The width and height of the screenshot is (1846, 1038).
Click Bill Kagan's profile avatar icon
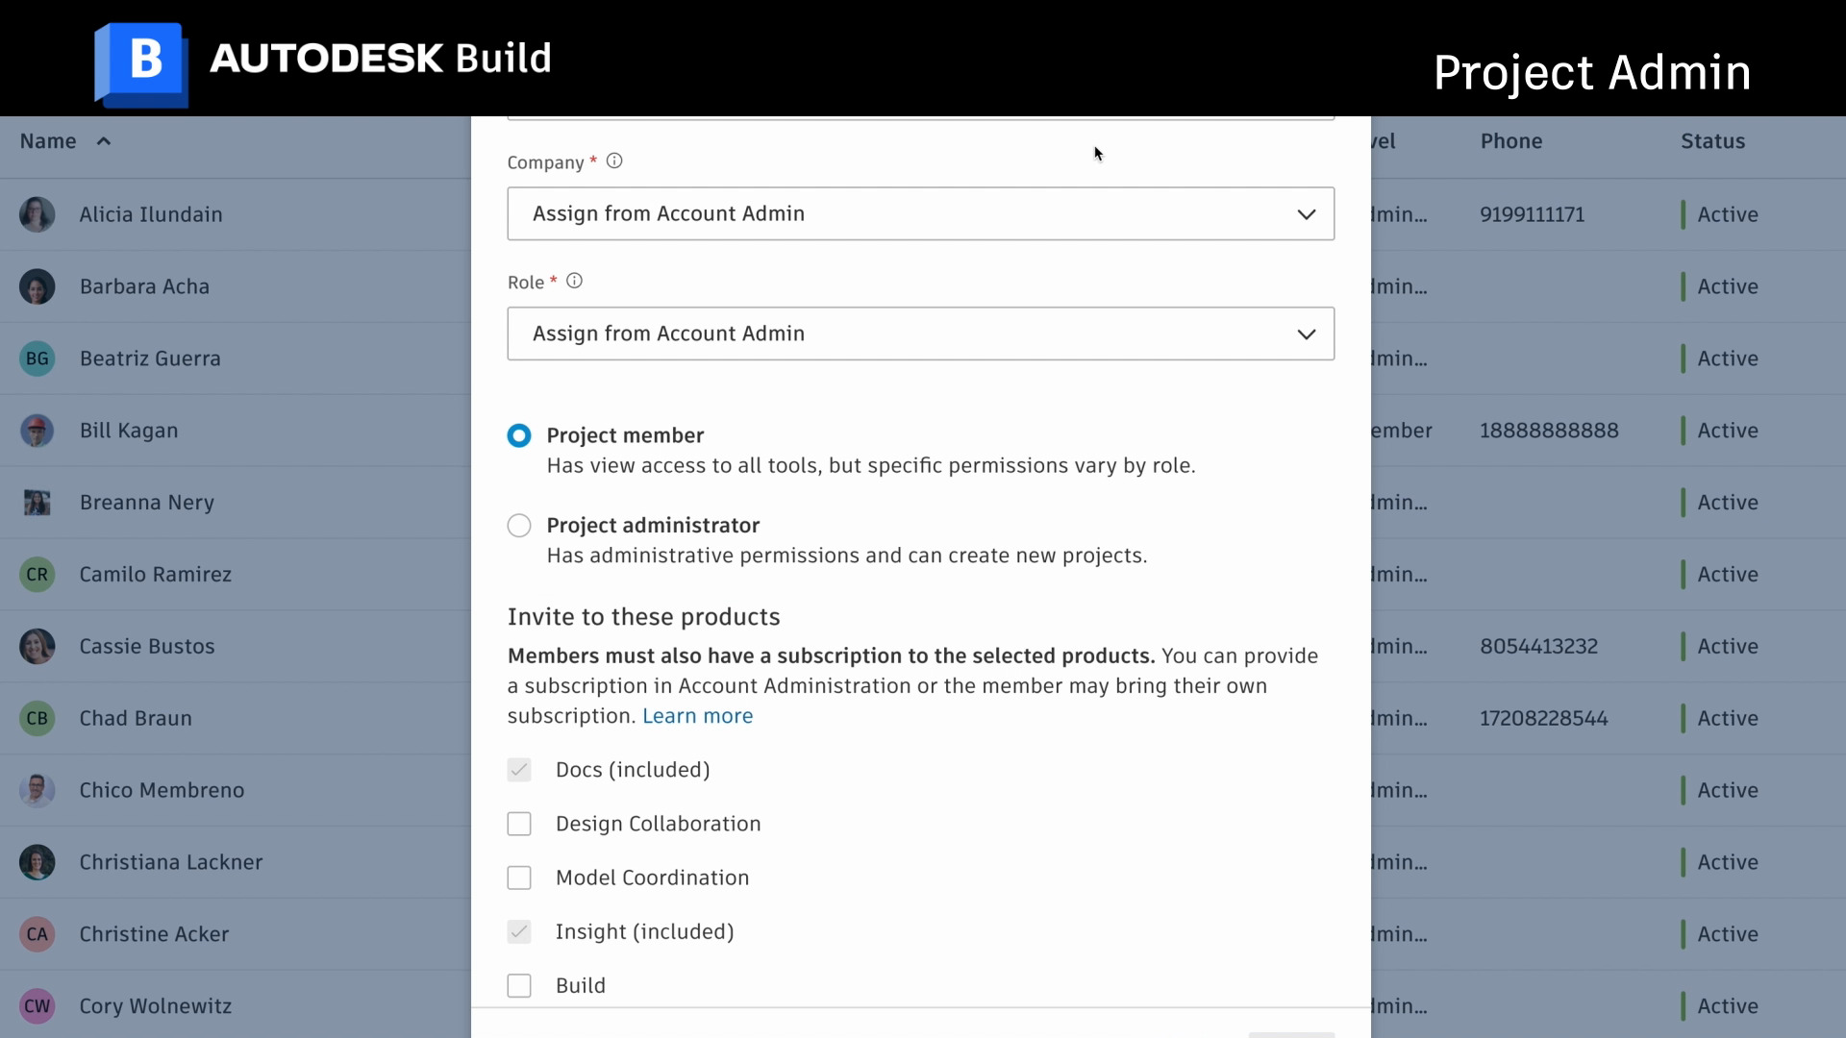37,430
